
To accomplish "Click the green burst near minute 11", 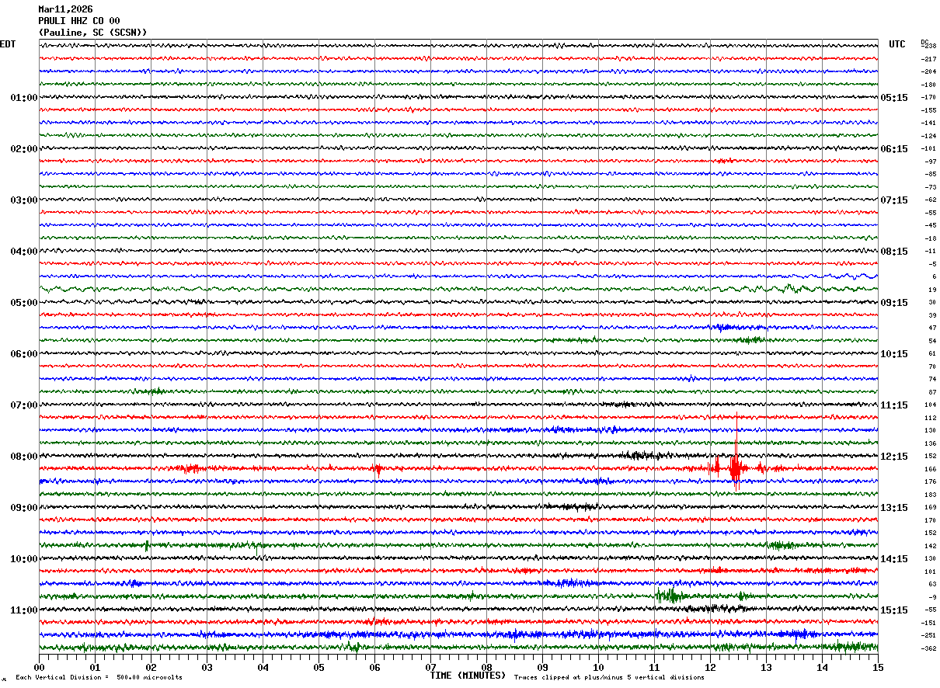I will pos(669,596).
